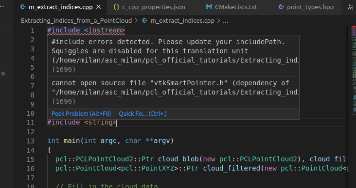This screenshot has width=356, height=188.
Task: Click the breakpoint dot in left gutter
Action: 3,74
